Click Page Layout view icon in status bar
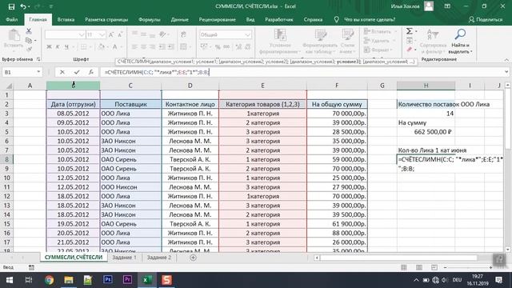 point(419,267)
